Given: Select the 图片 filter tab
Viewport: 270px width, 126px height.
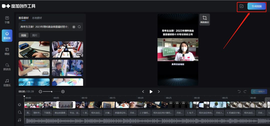Looking at the screenshot, I should point(35,35).
